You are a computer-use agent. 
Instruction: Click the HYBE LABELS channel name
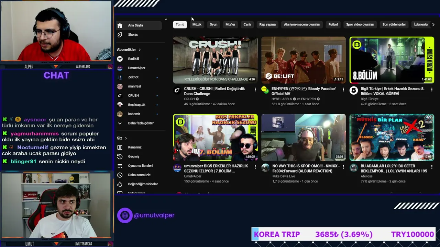pos(282,99)
